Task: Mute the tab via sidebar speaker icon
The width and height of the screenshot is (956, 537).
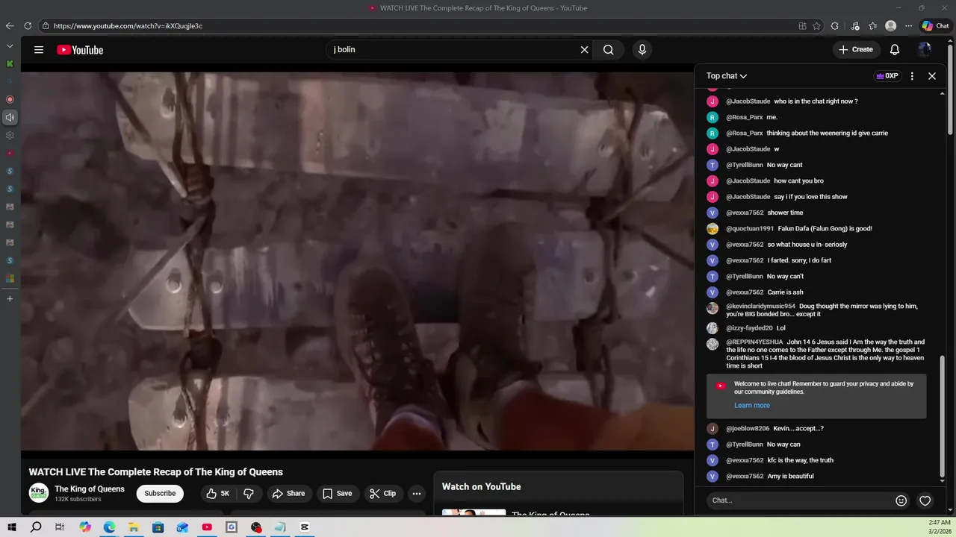Action: pyautogui.click(x=10, y=117)
